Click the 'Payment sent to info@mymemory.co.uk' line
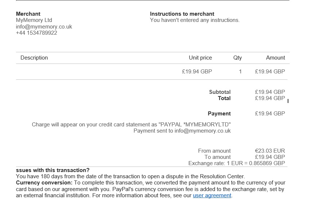Screen dimensions: 313x206 pos(182,131)
